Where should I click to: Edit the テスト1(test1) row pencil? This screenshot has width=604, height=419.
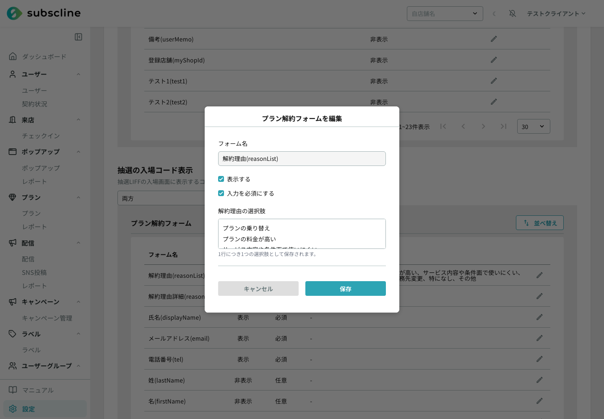click(494, 81)
